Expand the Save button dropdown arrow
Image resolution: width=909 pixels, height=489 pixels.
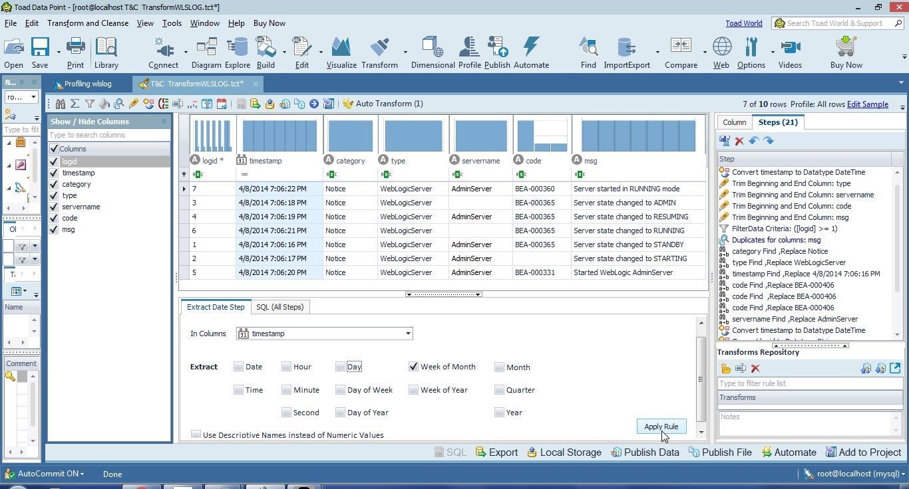tap(59, 52)
